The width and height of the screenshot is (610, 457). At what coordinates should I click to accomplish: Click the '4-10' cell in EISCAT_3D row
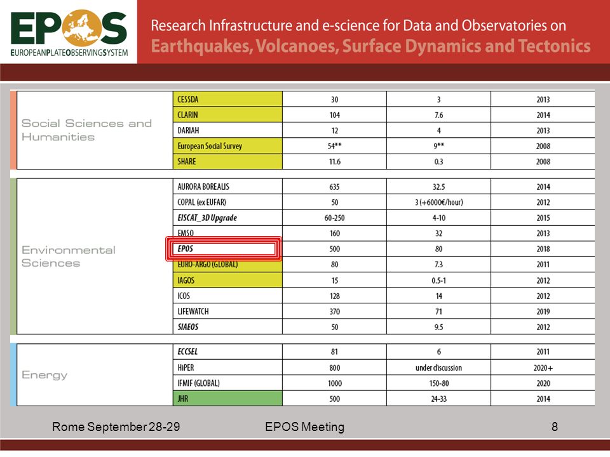point(439,218)
